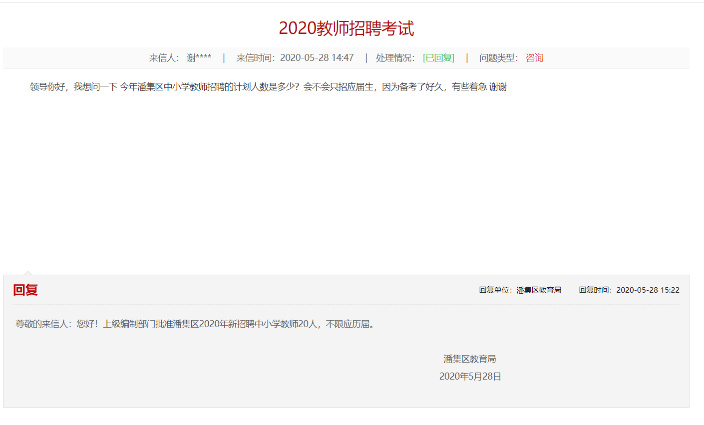Click the 回复时间 label
The image size is (704, 425).
[597, 290]
